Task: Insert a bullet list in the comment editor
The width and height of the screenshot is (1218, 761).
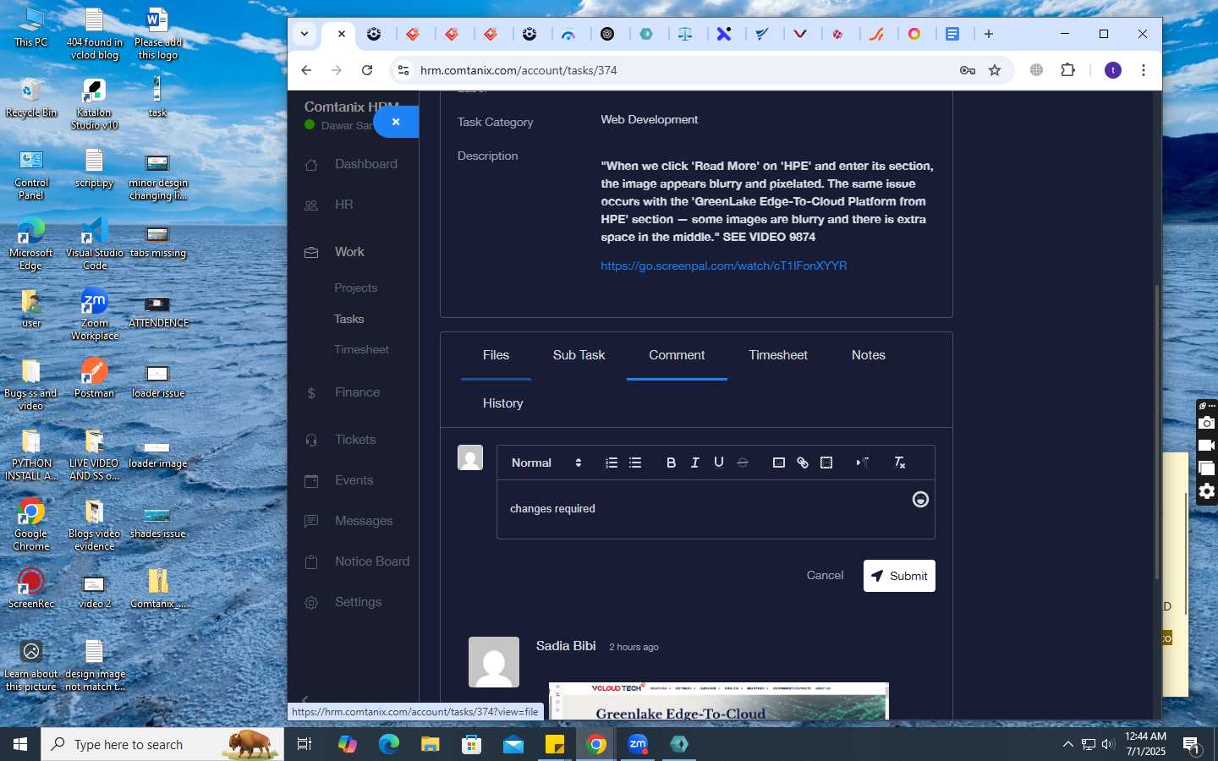Action: click(x=635, y=463)
